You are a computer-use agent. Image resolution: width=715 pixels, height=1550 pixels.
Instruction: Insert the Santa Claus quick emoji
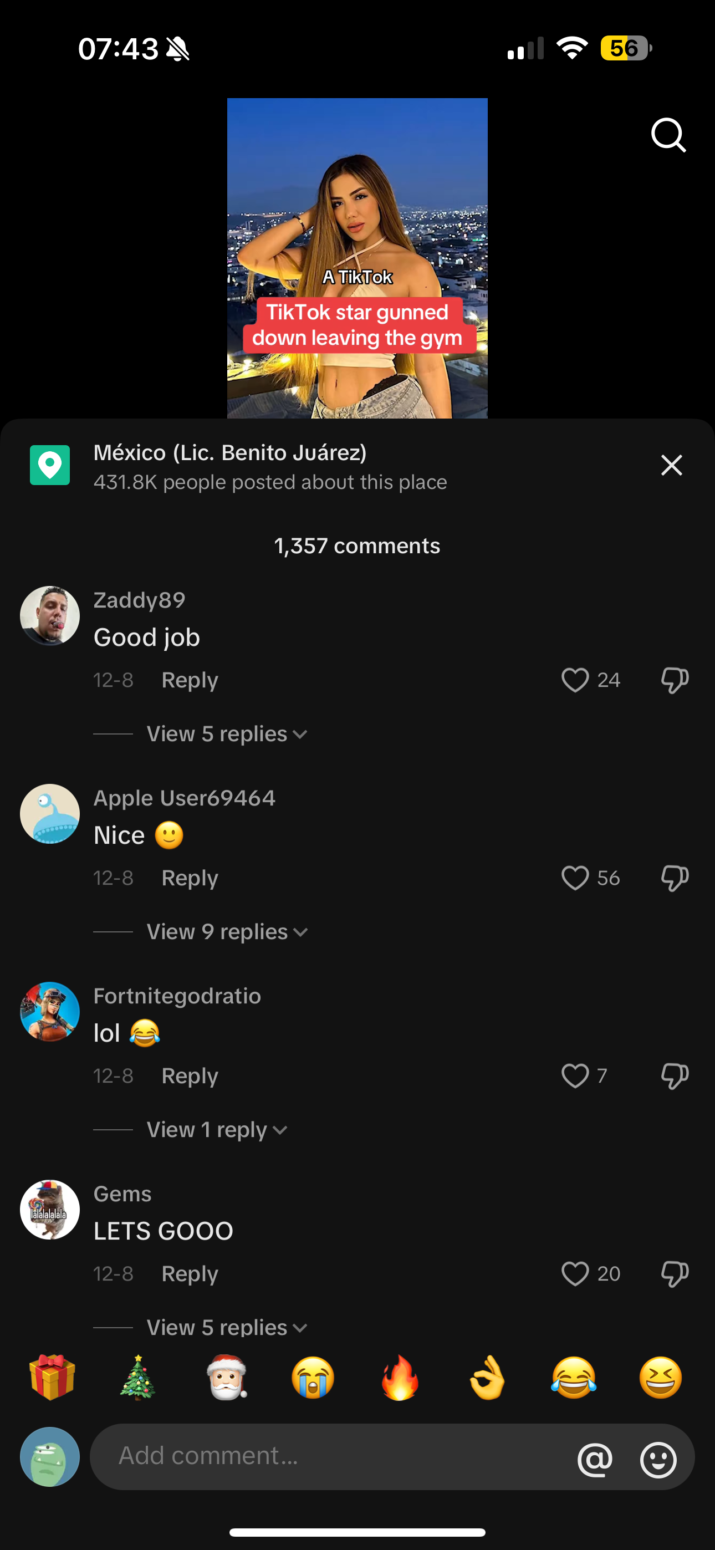click(x=227, y=1377)
